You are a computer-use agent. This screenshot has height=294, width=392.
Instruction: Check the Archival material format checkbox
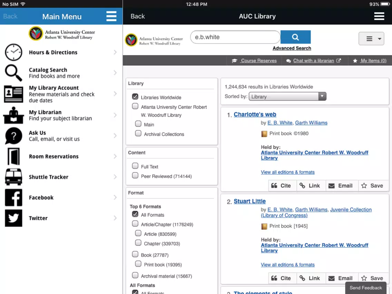click(x=135, y=275)
